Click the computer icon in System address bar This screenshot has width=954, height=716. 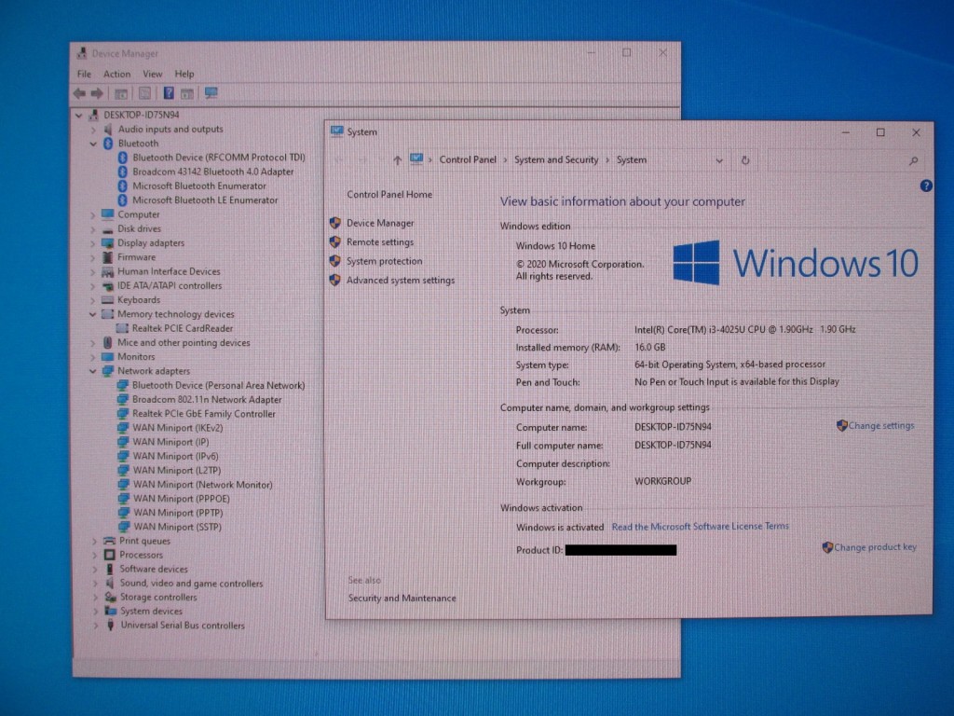coord(416,159)
